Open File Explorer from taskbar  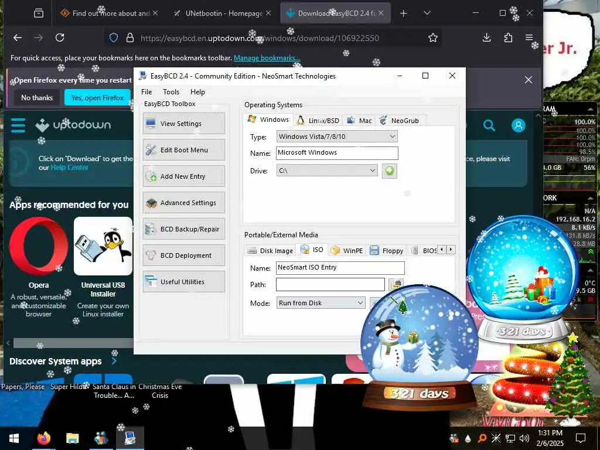pos(72,438)
